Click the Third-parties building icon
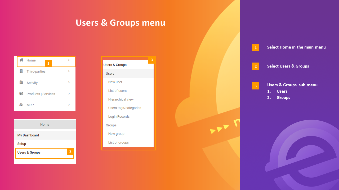 point(21,71)
